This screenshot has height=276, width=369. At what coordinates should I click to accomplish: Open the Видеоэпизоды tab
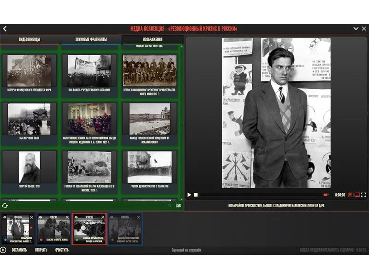(x=30, y=40)
